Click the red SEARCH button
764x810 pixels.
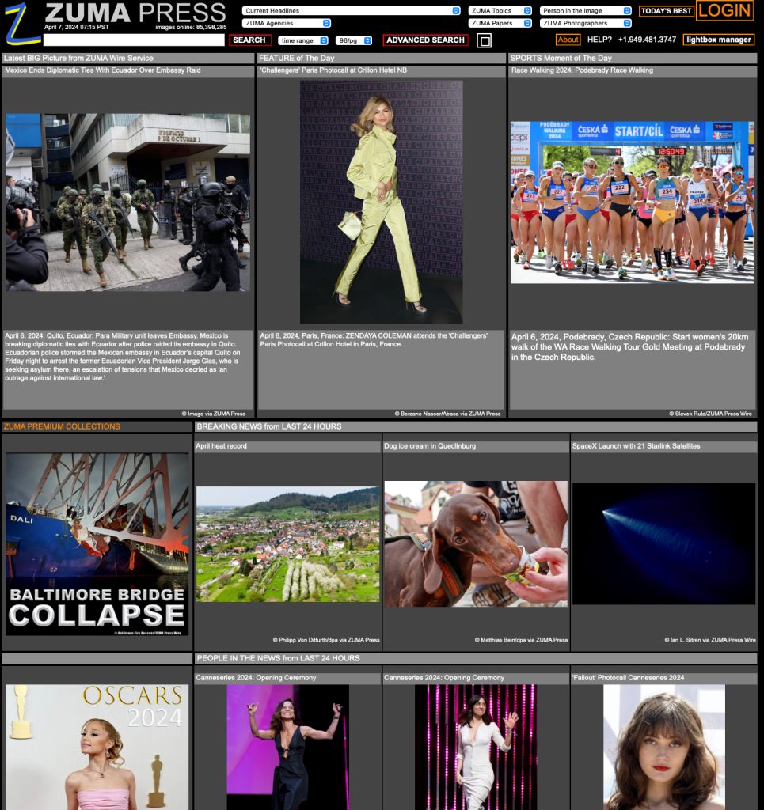point(249,40)
